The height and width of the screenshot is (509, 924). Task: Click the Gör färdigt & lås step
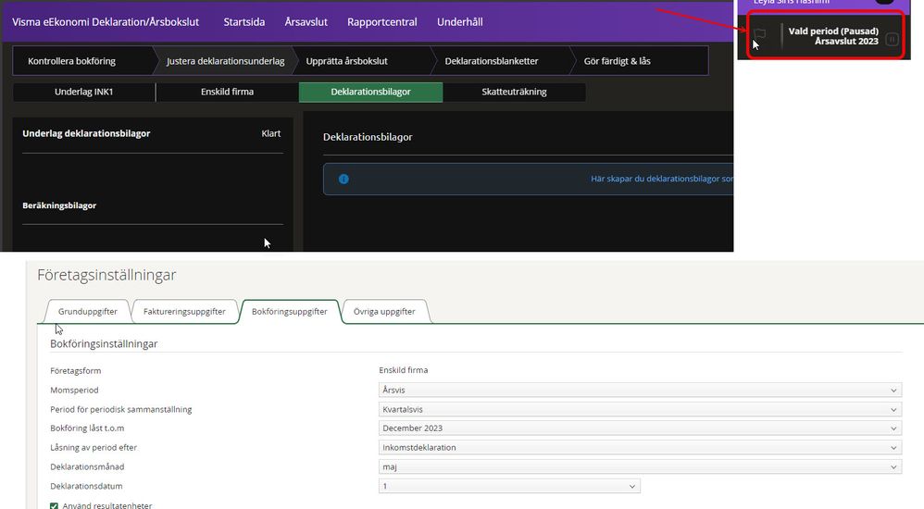click(617, 61)
